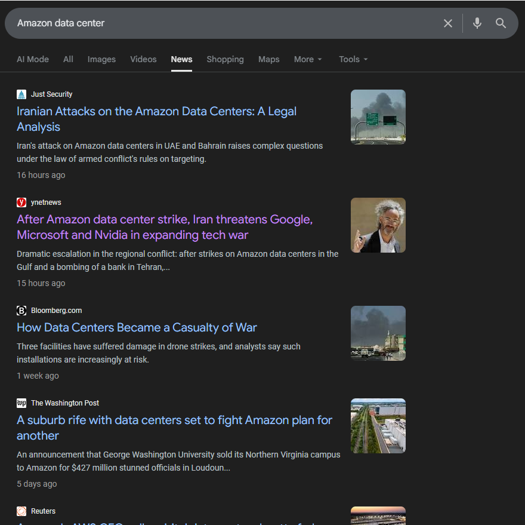Click the Reuters article thumbnail
This screenshot has width=525, height=525.
point(378,515)
